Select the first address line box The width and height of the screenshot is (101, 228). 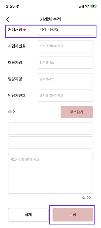(x=50, y=128)
